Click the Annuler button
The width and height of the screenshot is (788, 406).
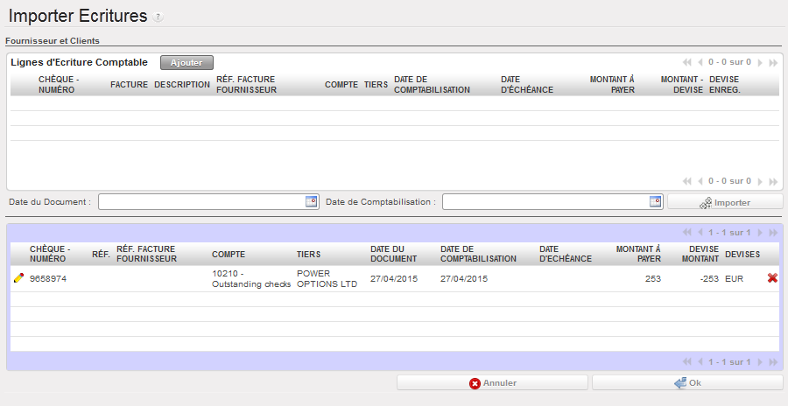[x=492, y=382]
